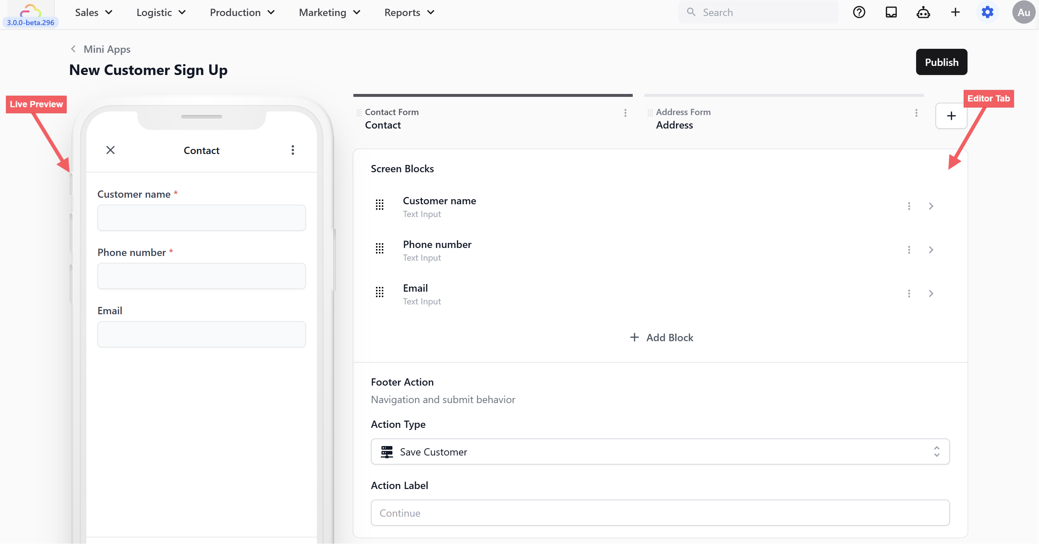This screenshot has height=544, width=1039.
Task: Close the Contact screen in phone preview
Action: (x=111, y=150)
